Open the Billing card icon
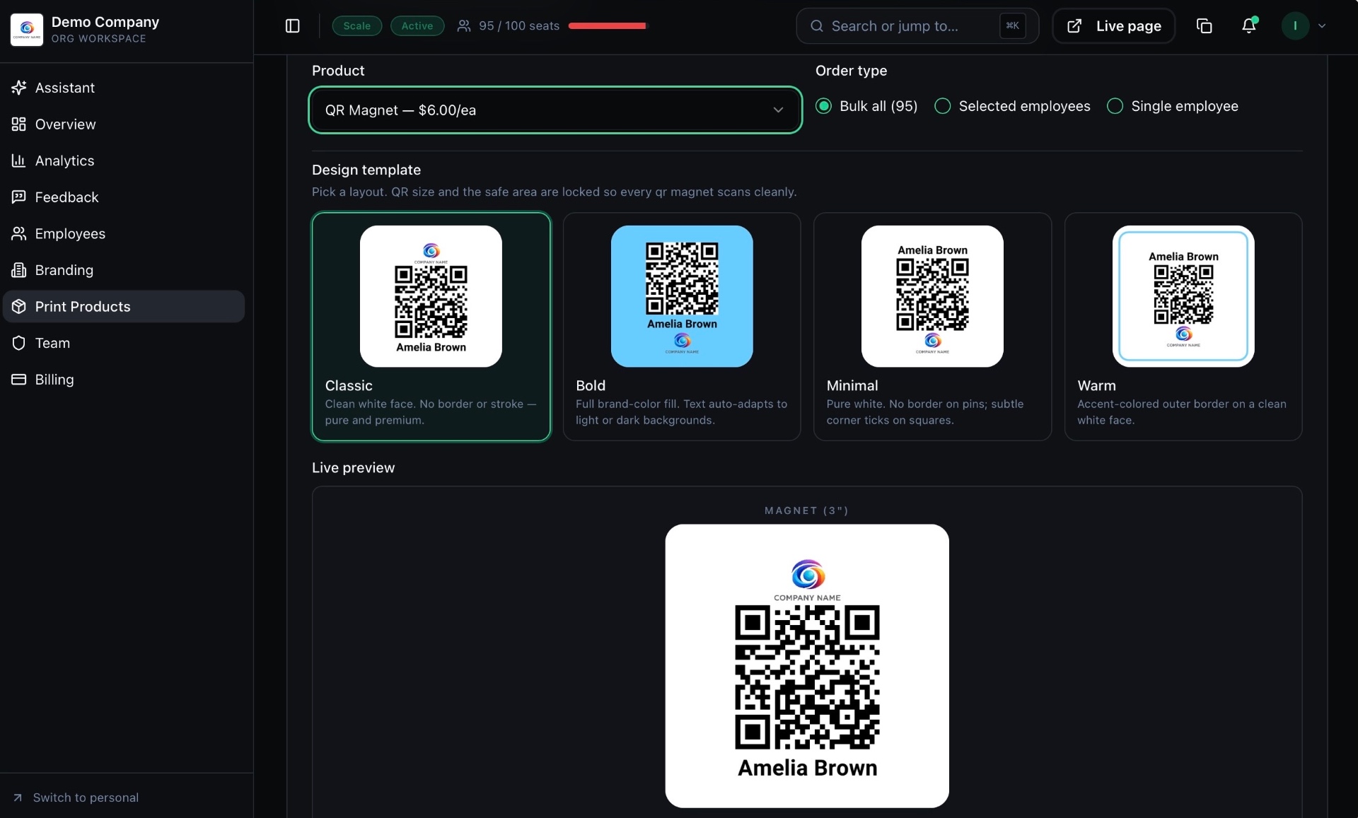This screenshot has height=818, width=1358. [x=19, y=380]
